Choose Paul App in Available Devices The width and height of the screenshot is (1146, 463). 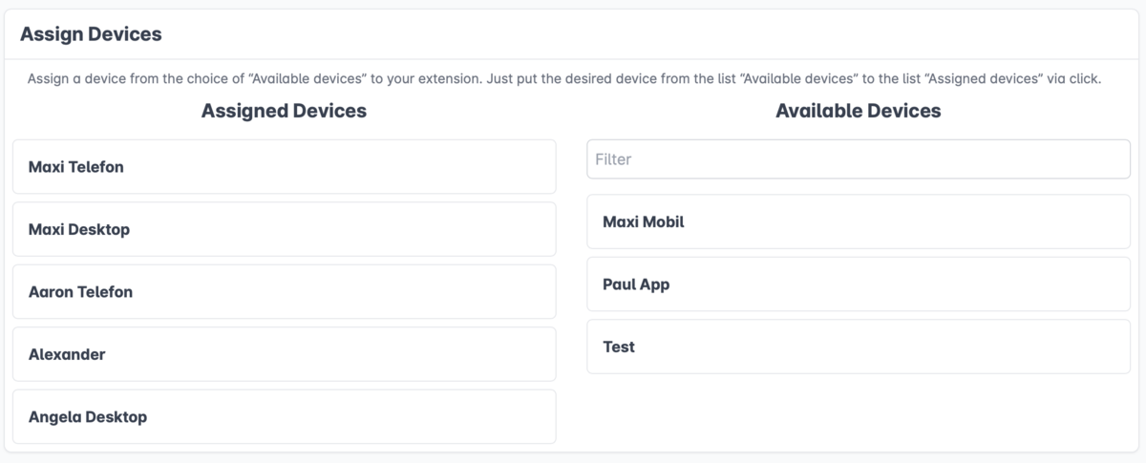coord(859,284)
